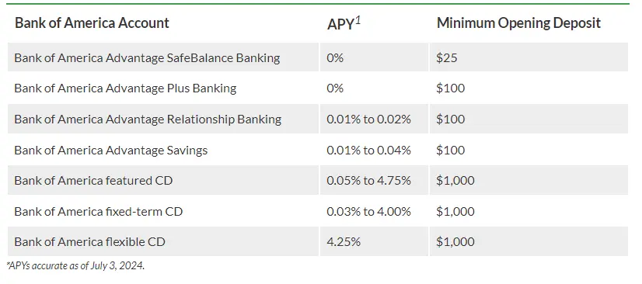Click the 4.25% flexible CD APY
The height and width of the screenshot is (284, 642).
(344, 241)
